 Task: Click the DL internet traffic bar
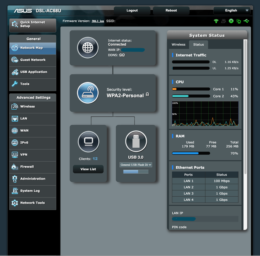pos(191,62)
